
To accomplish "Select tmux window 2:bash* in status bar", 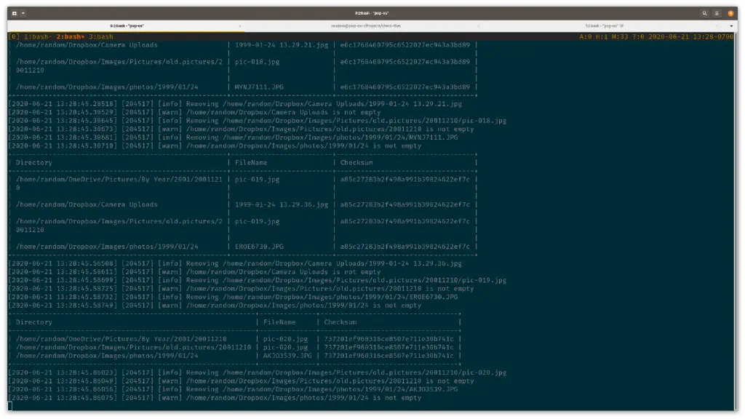I will pos(71,36).
